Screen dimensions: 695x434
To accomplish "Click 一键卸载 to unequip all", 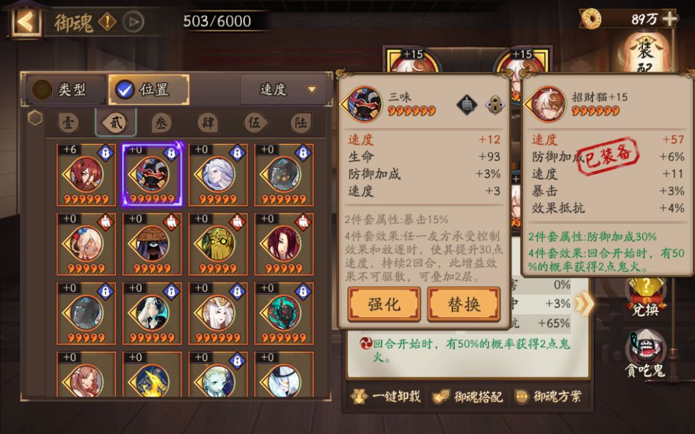I will click(x=387, y=396).
